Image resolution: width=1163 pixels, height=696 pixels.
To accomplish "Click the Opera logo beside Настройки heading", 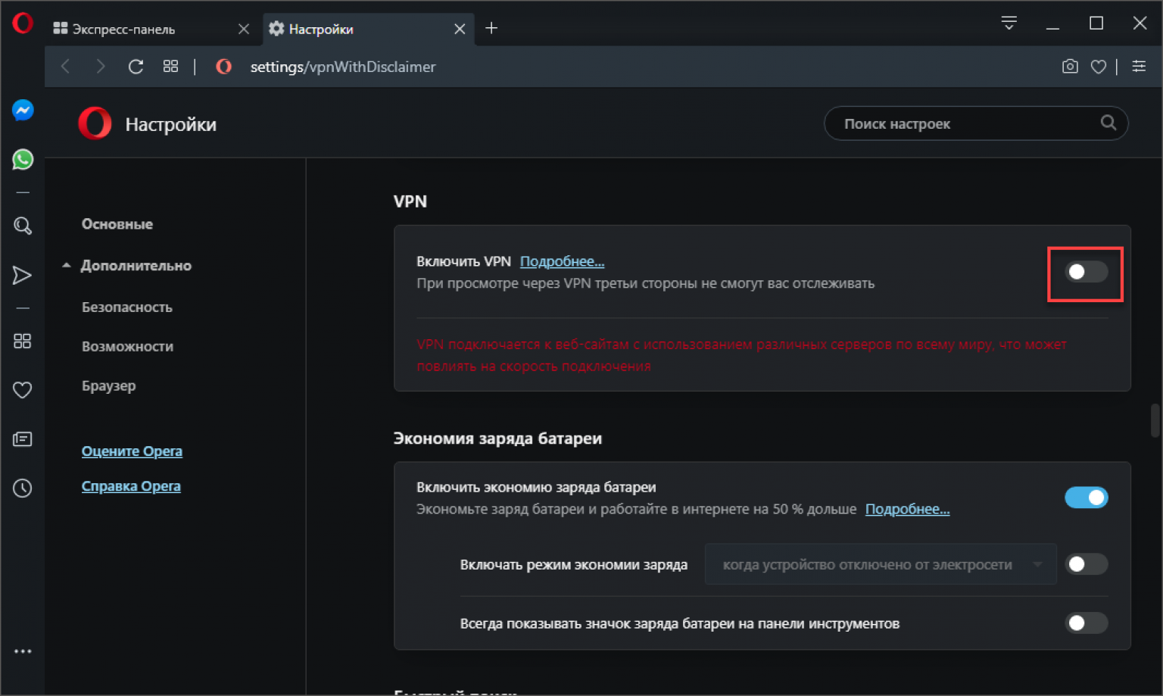I will [95, 123].
